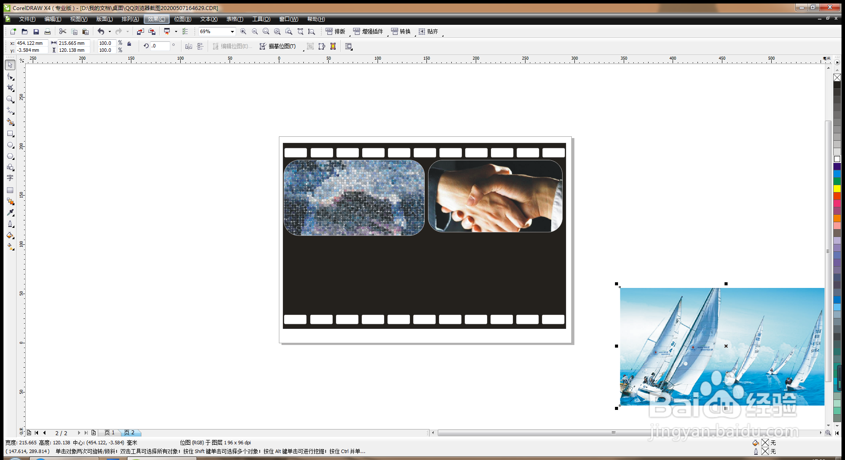Click the Import icon
845x460 pixels.
(x=140, y=31)
